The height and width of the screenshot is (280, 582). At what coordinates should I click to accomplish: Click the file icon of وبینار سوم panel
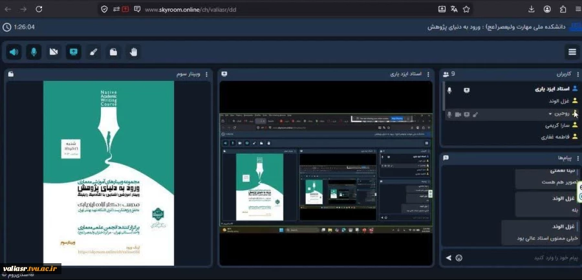11,74
